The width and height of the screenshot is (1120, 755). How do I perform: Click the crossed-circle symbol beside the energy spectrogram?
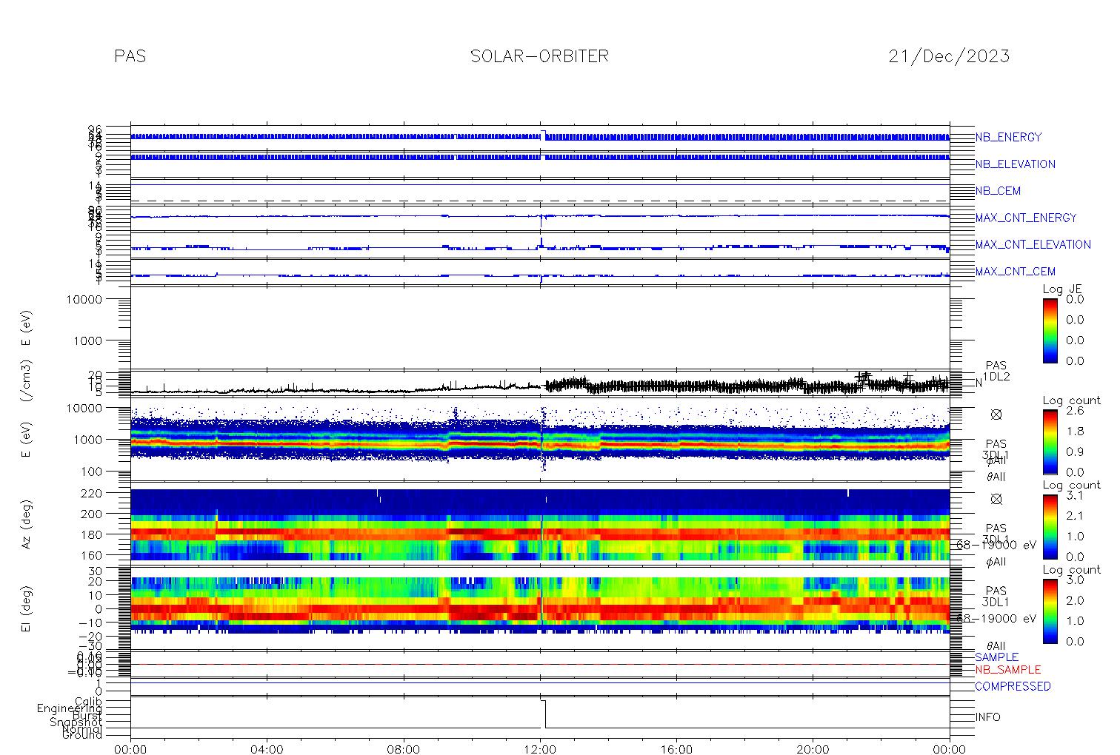(x=996, y=415)
